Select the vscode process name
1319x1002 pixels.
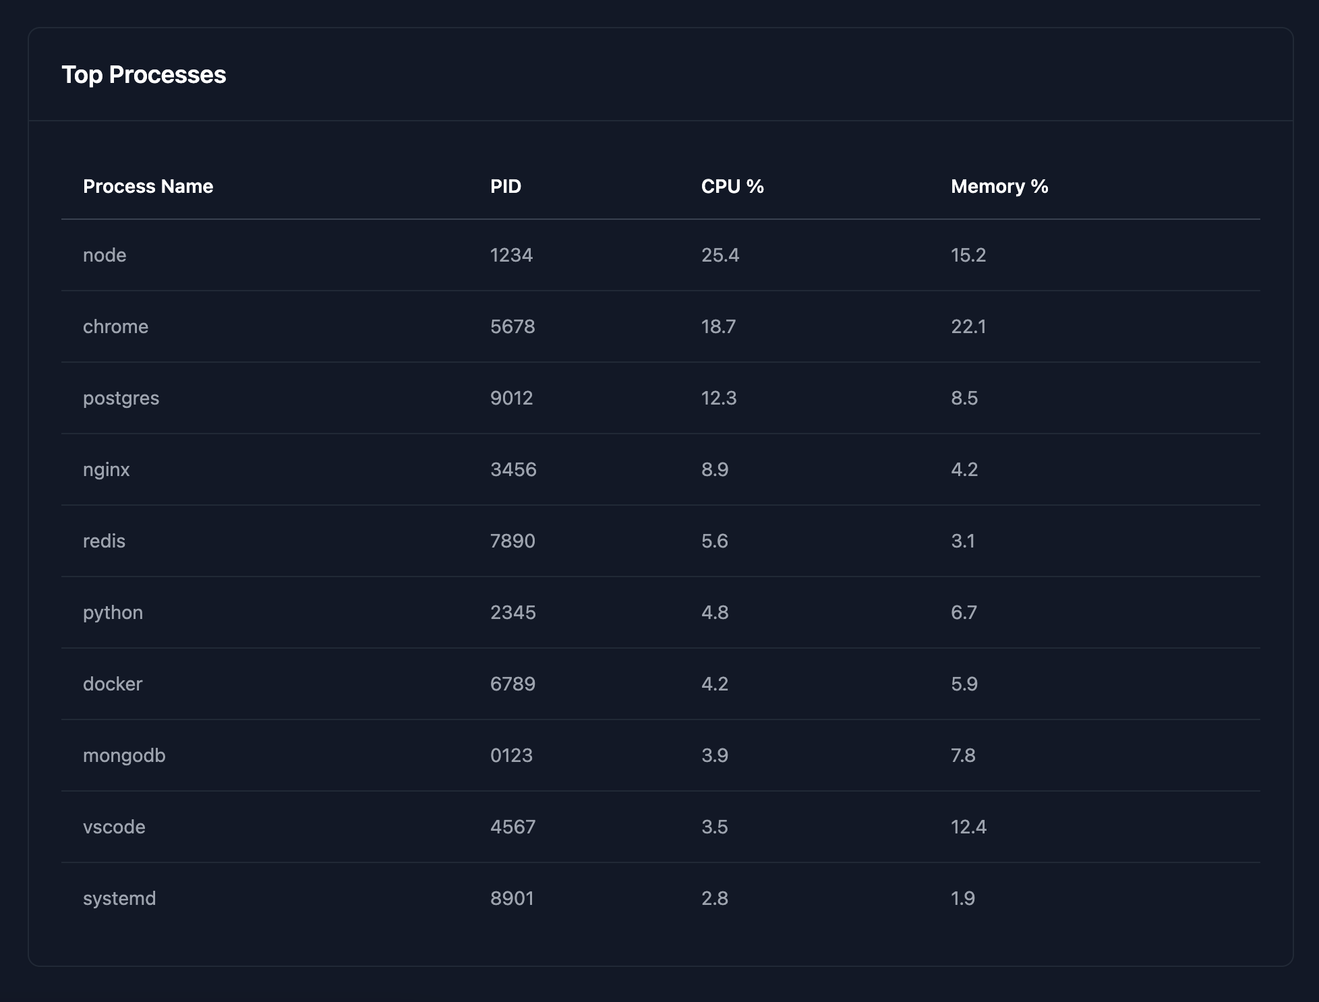[x=114, y=827]
